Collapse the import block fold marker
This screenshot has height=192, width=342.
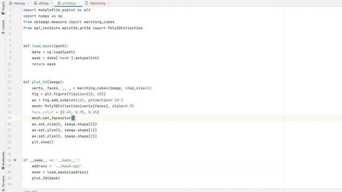(x=22, y=10)
